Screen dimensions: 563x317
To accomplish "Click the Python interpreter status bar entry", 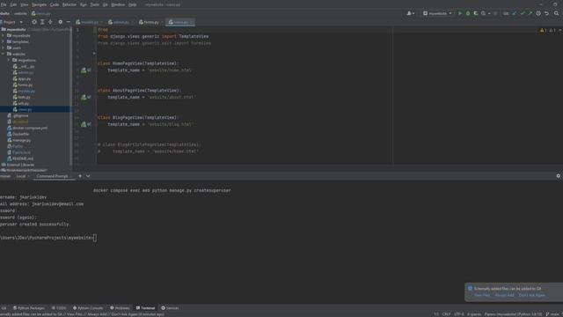I will (513, 314).
